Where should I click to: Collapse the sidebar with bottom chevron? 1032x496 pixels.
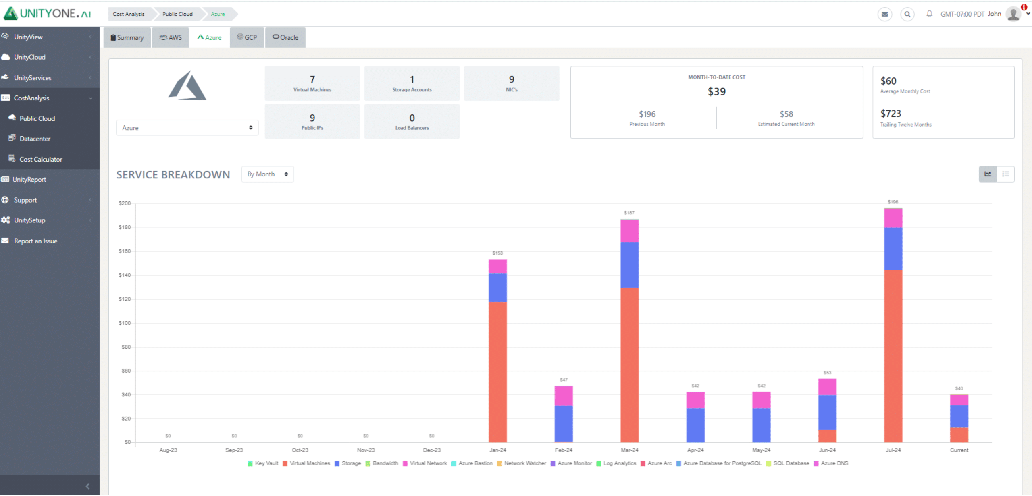[x=87, y=486]
